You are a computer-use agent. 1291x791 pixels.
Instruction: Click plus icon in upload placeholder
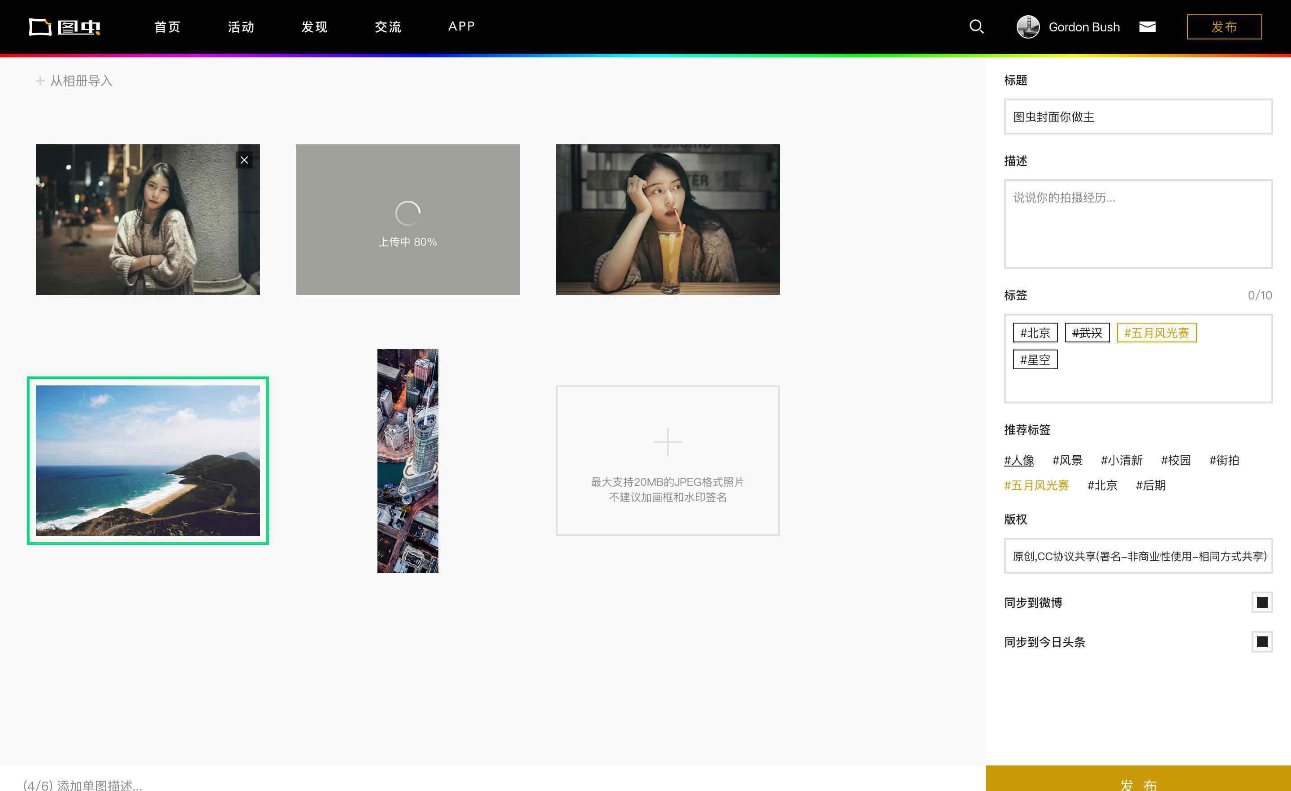(x=667, y=441)
